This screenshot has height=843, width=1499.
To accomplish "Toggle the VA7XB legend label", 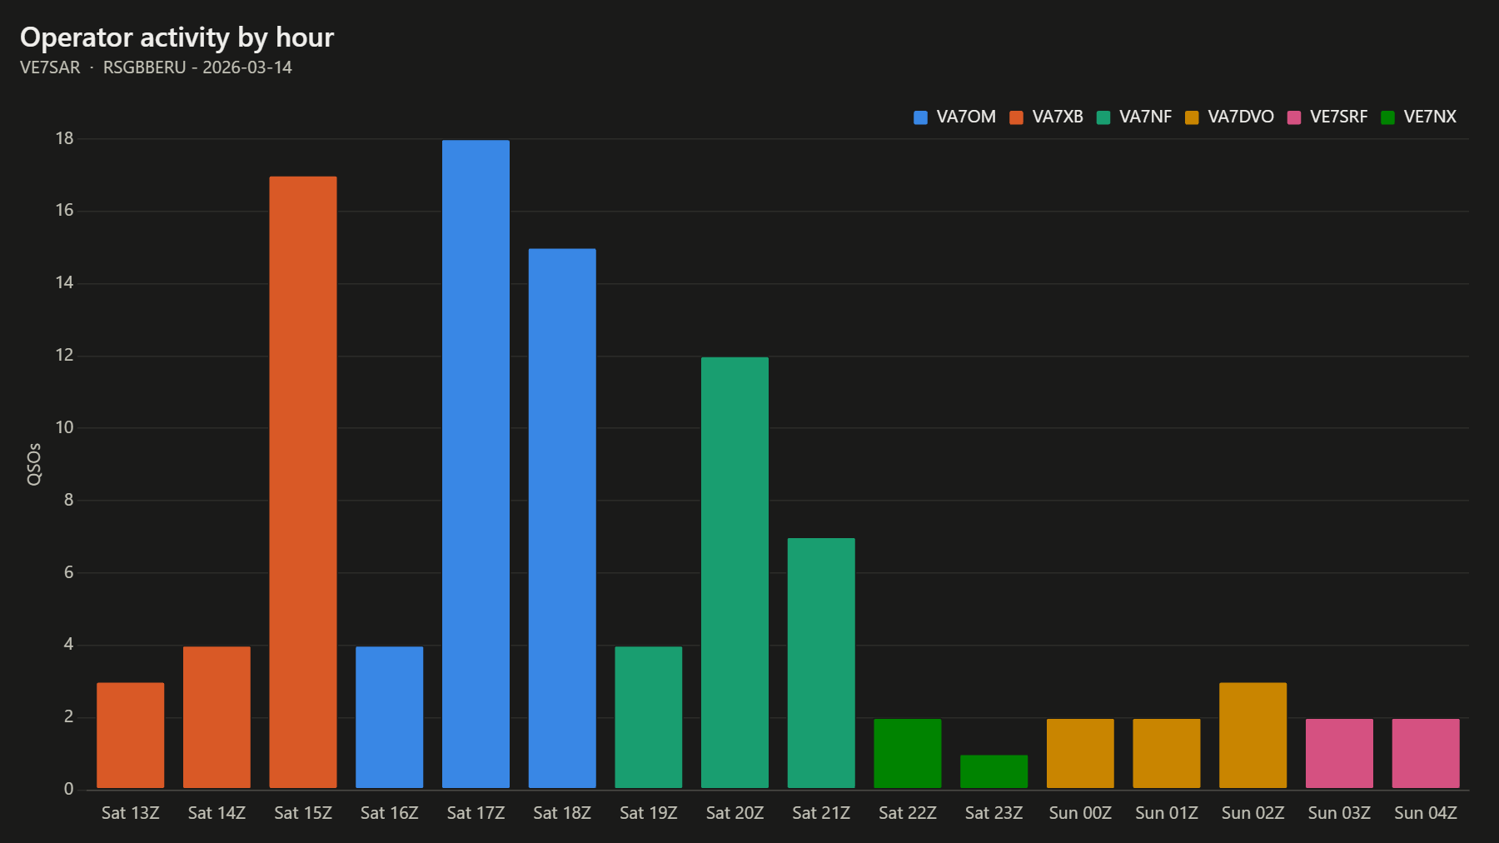I will [x=1058, y=117].
